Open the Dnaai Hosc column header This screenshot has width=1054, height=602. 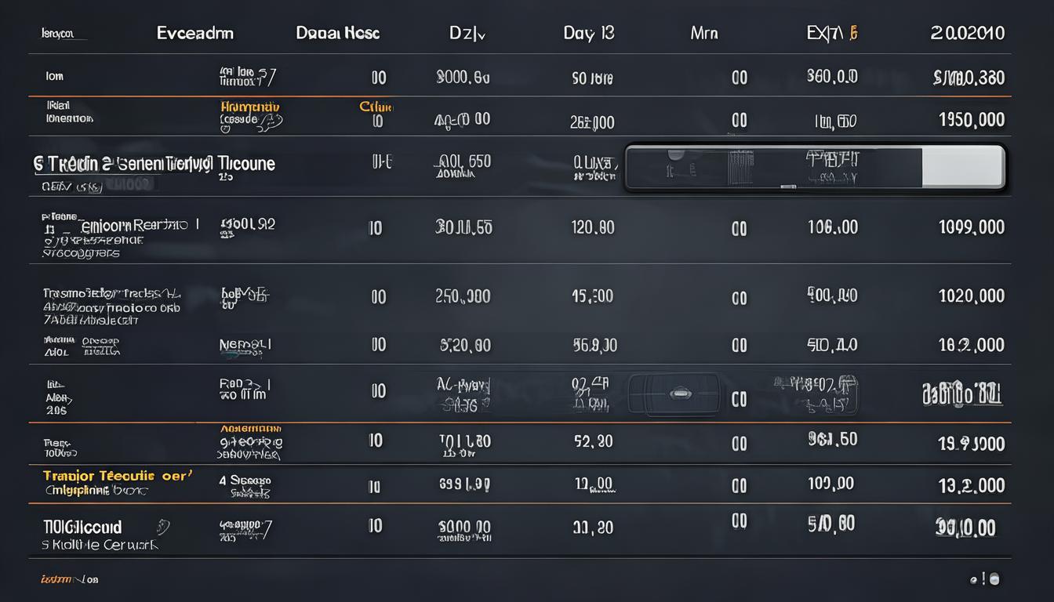[337, 34]
